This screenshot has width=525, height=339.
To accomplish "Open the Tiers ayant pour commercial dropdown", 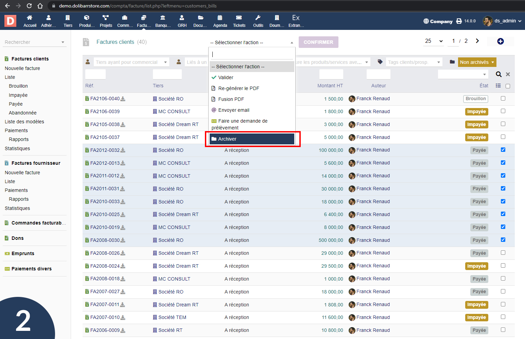I will 131,62.
